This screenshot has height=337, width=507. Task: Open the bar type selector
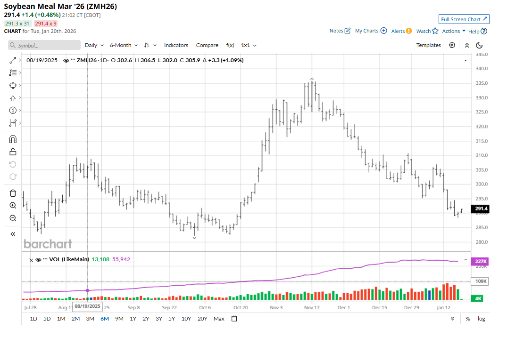(150, 45)
